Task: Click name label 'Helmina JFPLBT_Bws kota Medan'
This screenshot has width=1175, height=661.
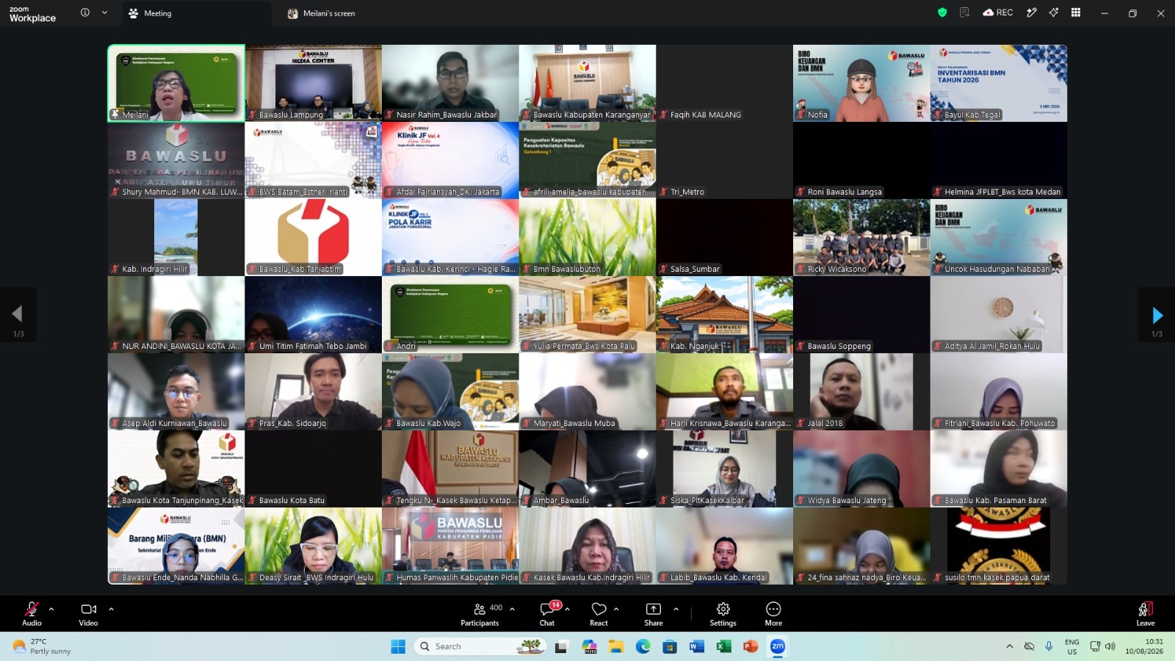Action: click(1002, 192)
